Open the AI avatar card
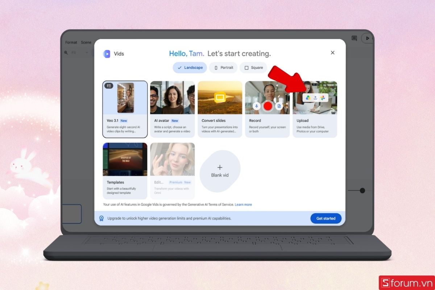Viewport: 435px width, 290px height. coord(173,109)
